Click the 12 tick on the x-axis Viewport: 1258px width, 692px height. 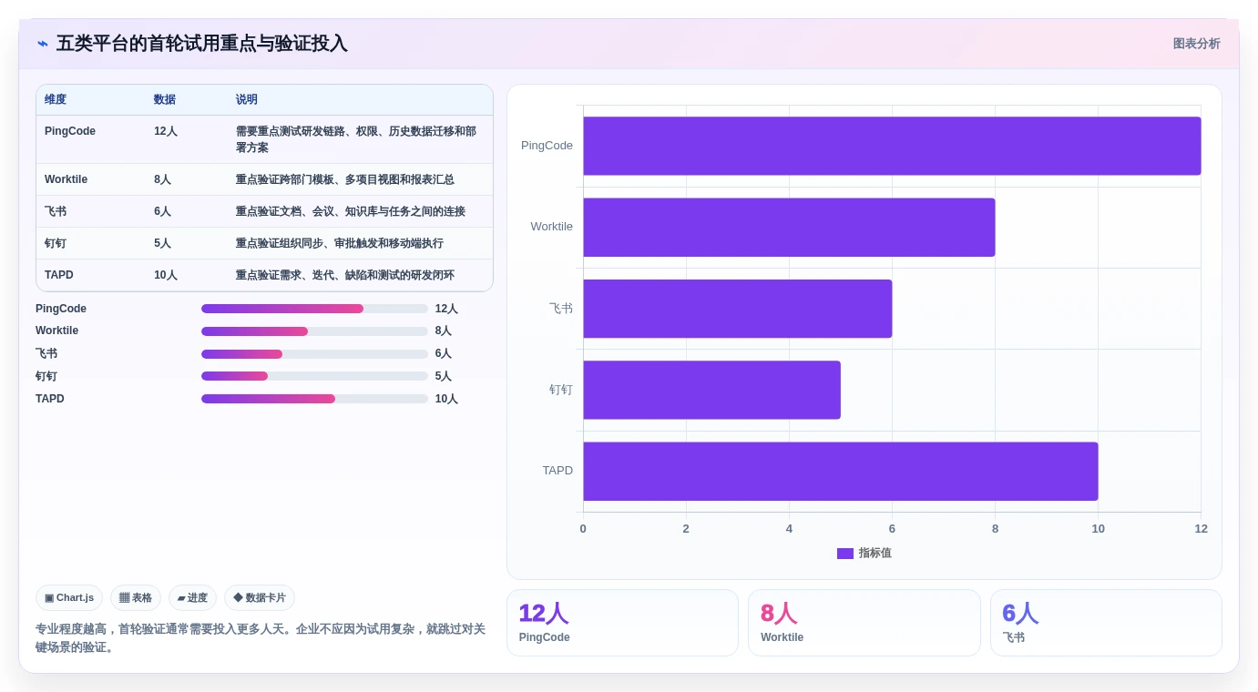tap(1201, 529)
